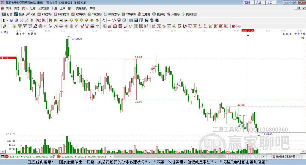The height and width of the screenshot is (165, 306).
Task: Click the 主页 homepage button
Action: (x=271, y=2)
